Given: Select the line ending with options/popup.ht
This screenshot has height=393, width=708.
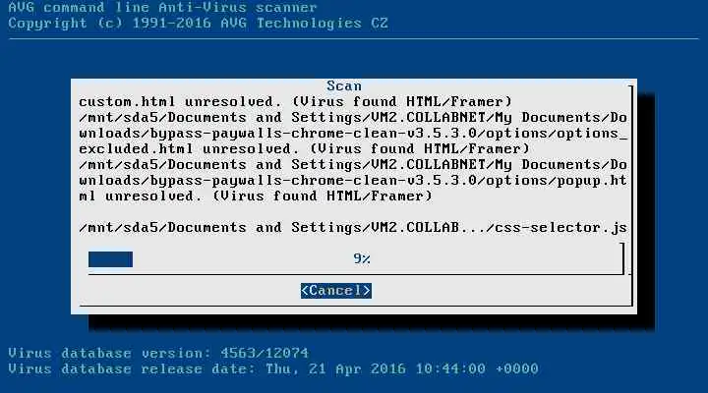Looking at the screenshot, I should click(353, 181).
